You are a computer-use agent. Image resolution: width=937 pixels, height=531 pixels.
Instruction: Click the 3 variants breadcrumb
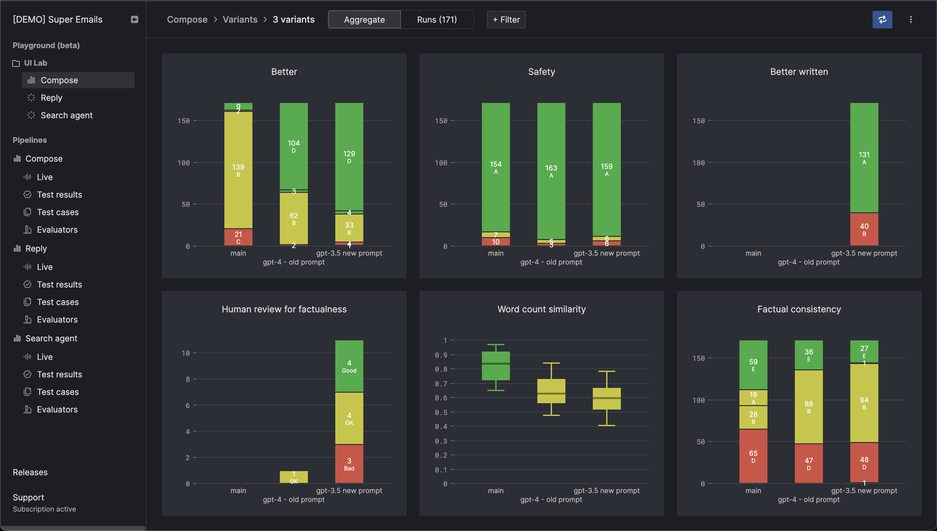point(294,19)
